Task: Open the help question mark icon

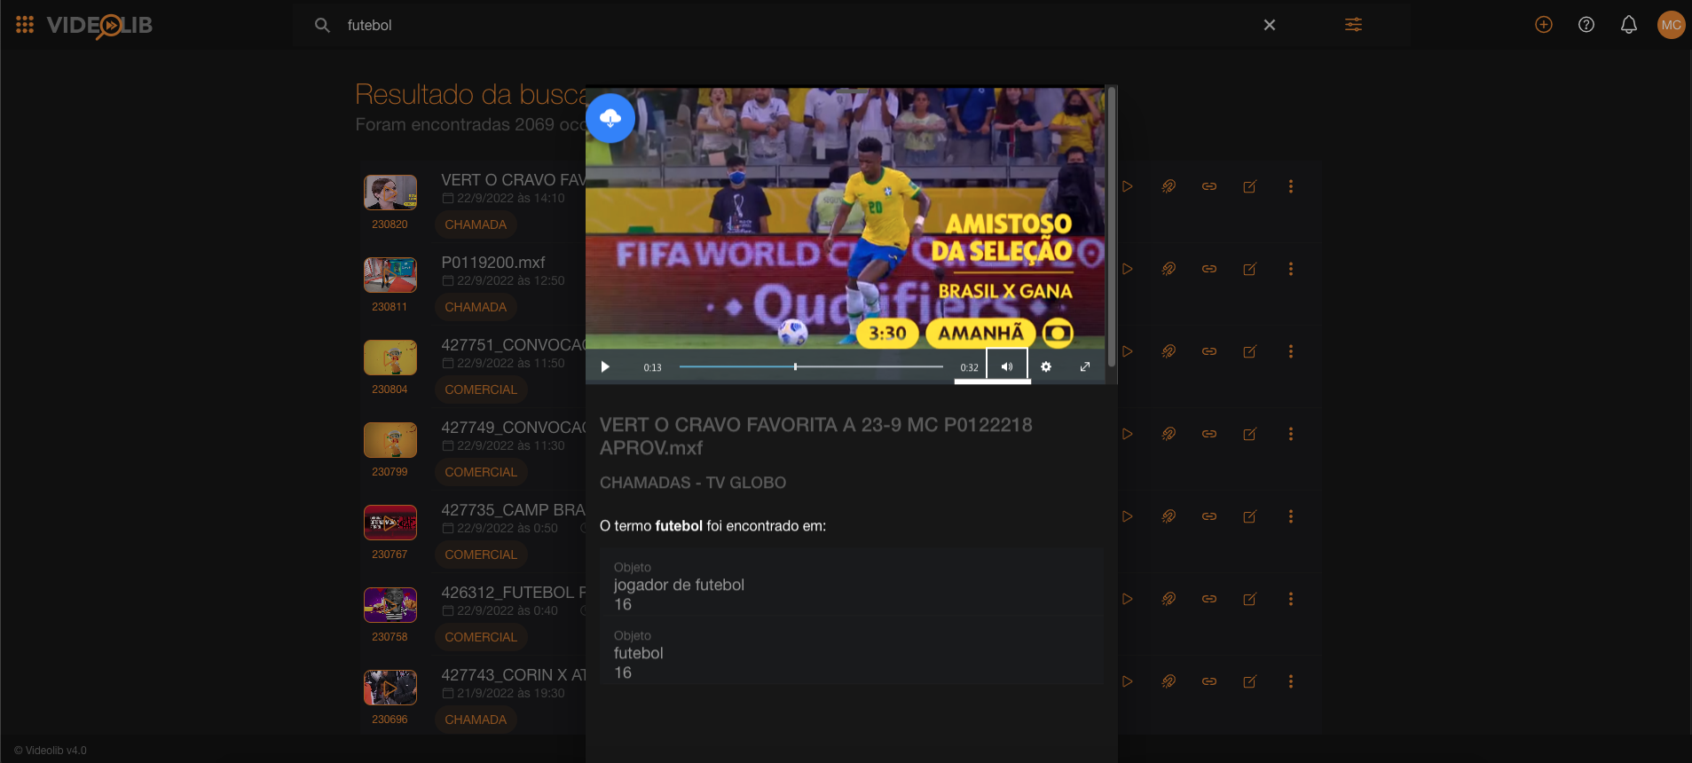Action: (x=1586, y=25)
